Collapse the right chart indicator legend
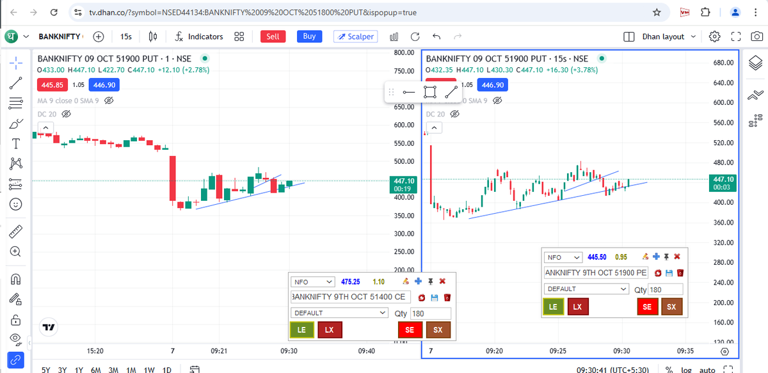The height and width of the screenshot is (373, 768). click(x=434, y=128)
